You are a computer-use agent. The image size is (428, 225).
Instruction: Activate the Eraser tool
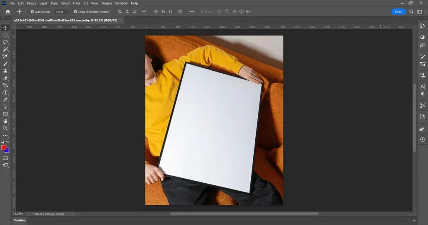(x=5, y=78)
